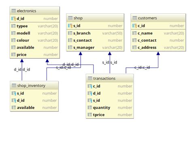Select the shop table title
This screenshot has width=192, height=150.
coord(78,18)
